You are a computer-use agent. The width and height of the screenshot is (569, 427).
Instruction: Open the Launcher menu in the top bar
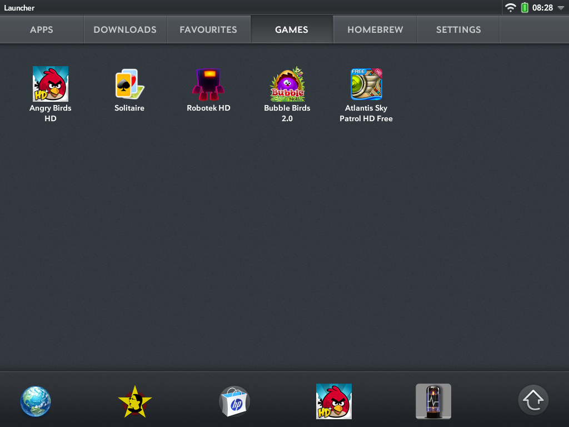19,8
